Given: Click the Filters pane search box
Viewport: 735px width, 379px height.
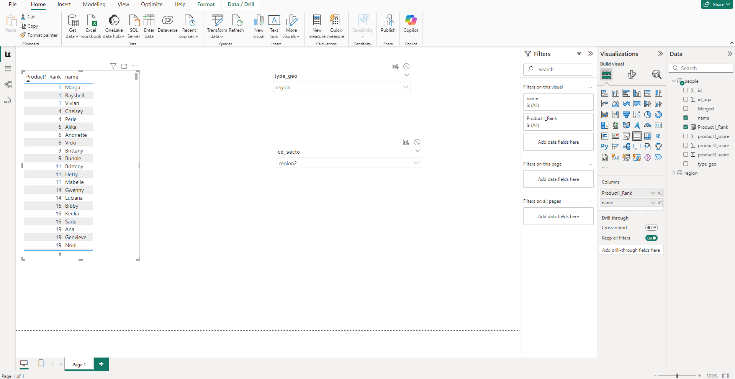Looking at the screenshot, I should click(558, 69).
